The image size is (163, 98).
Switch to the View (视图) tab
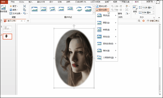tap(115, 2)
